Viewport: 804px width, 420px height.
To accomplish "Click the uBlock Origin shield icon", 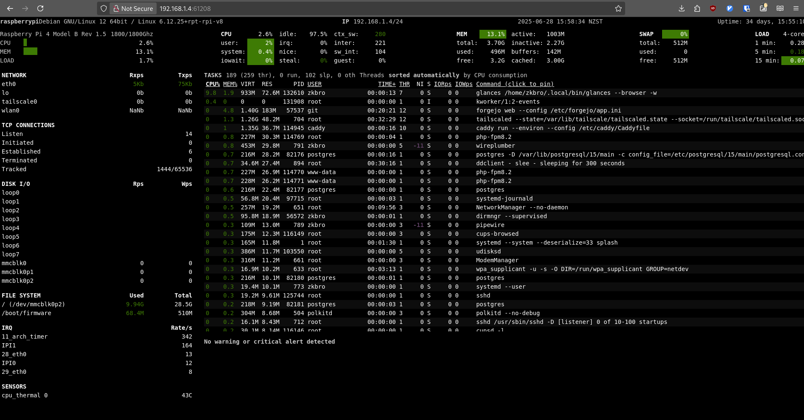I will pyautogui.click(x=713, y=8).
